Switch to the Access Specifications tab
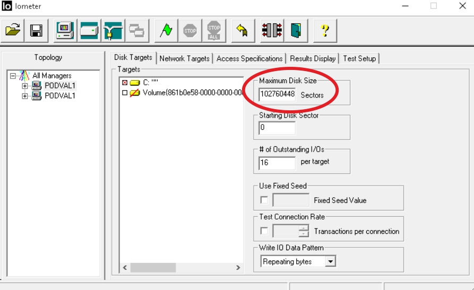 pyautogui.click(x=249, y=58)
